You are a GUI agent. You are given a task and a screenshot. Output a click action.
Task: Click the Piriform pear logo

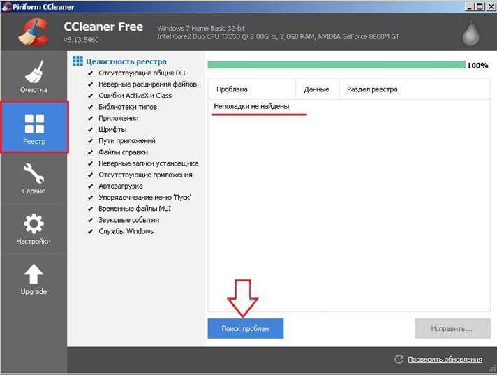[x=470, y=34]
